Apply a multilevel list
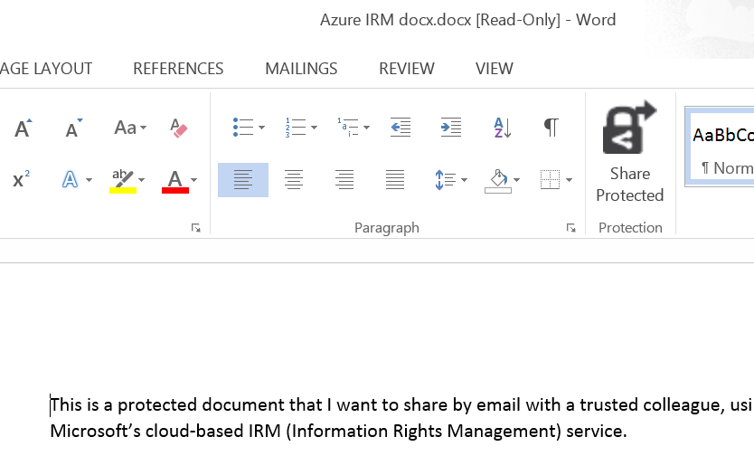754x475 pixels. pos(348,128)
